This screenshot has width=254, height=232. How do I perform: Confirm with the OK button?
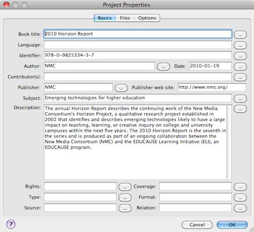[x=232, y=225]
